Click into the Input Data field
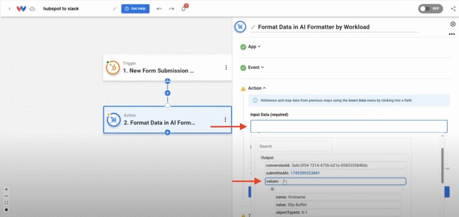The width and height of the screenshot is (459, 217). tap(349, 126)
